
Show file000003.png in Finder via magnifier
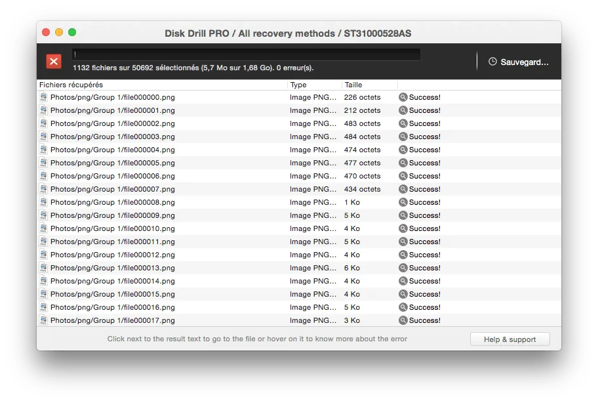coord(403,137)
